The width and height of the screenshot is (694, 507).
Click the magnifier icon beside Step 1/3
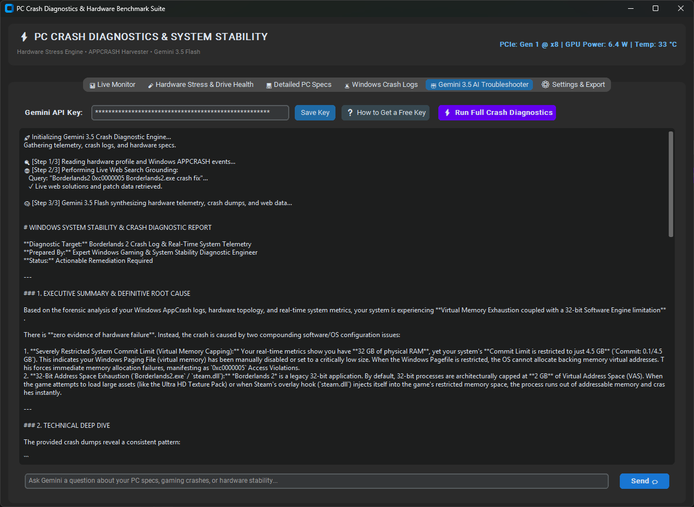tap(27, 162)
